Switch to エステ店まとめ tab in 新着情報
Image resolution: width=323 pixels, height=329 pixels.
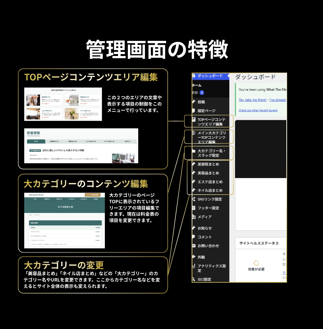coord(91,141)
